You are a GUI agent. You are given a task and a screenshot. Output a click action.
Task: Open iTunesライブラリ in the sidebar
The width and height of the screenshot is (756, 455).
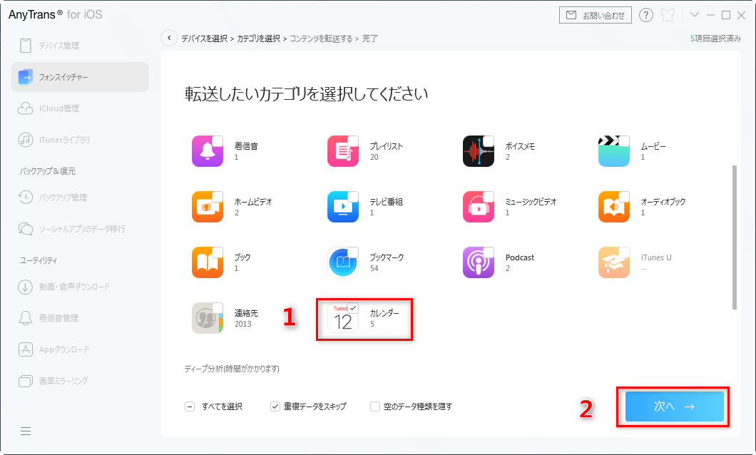click(x=80, y=140)
